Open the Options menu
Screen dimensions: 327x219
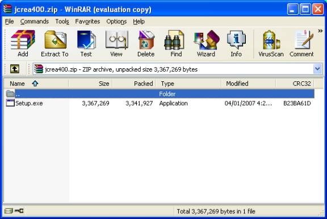(x=116, y=22)
